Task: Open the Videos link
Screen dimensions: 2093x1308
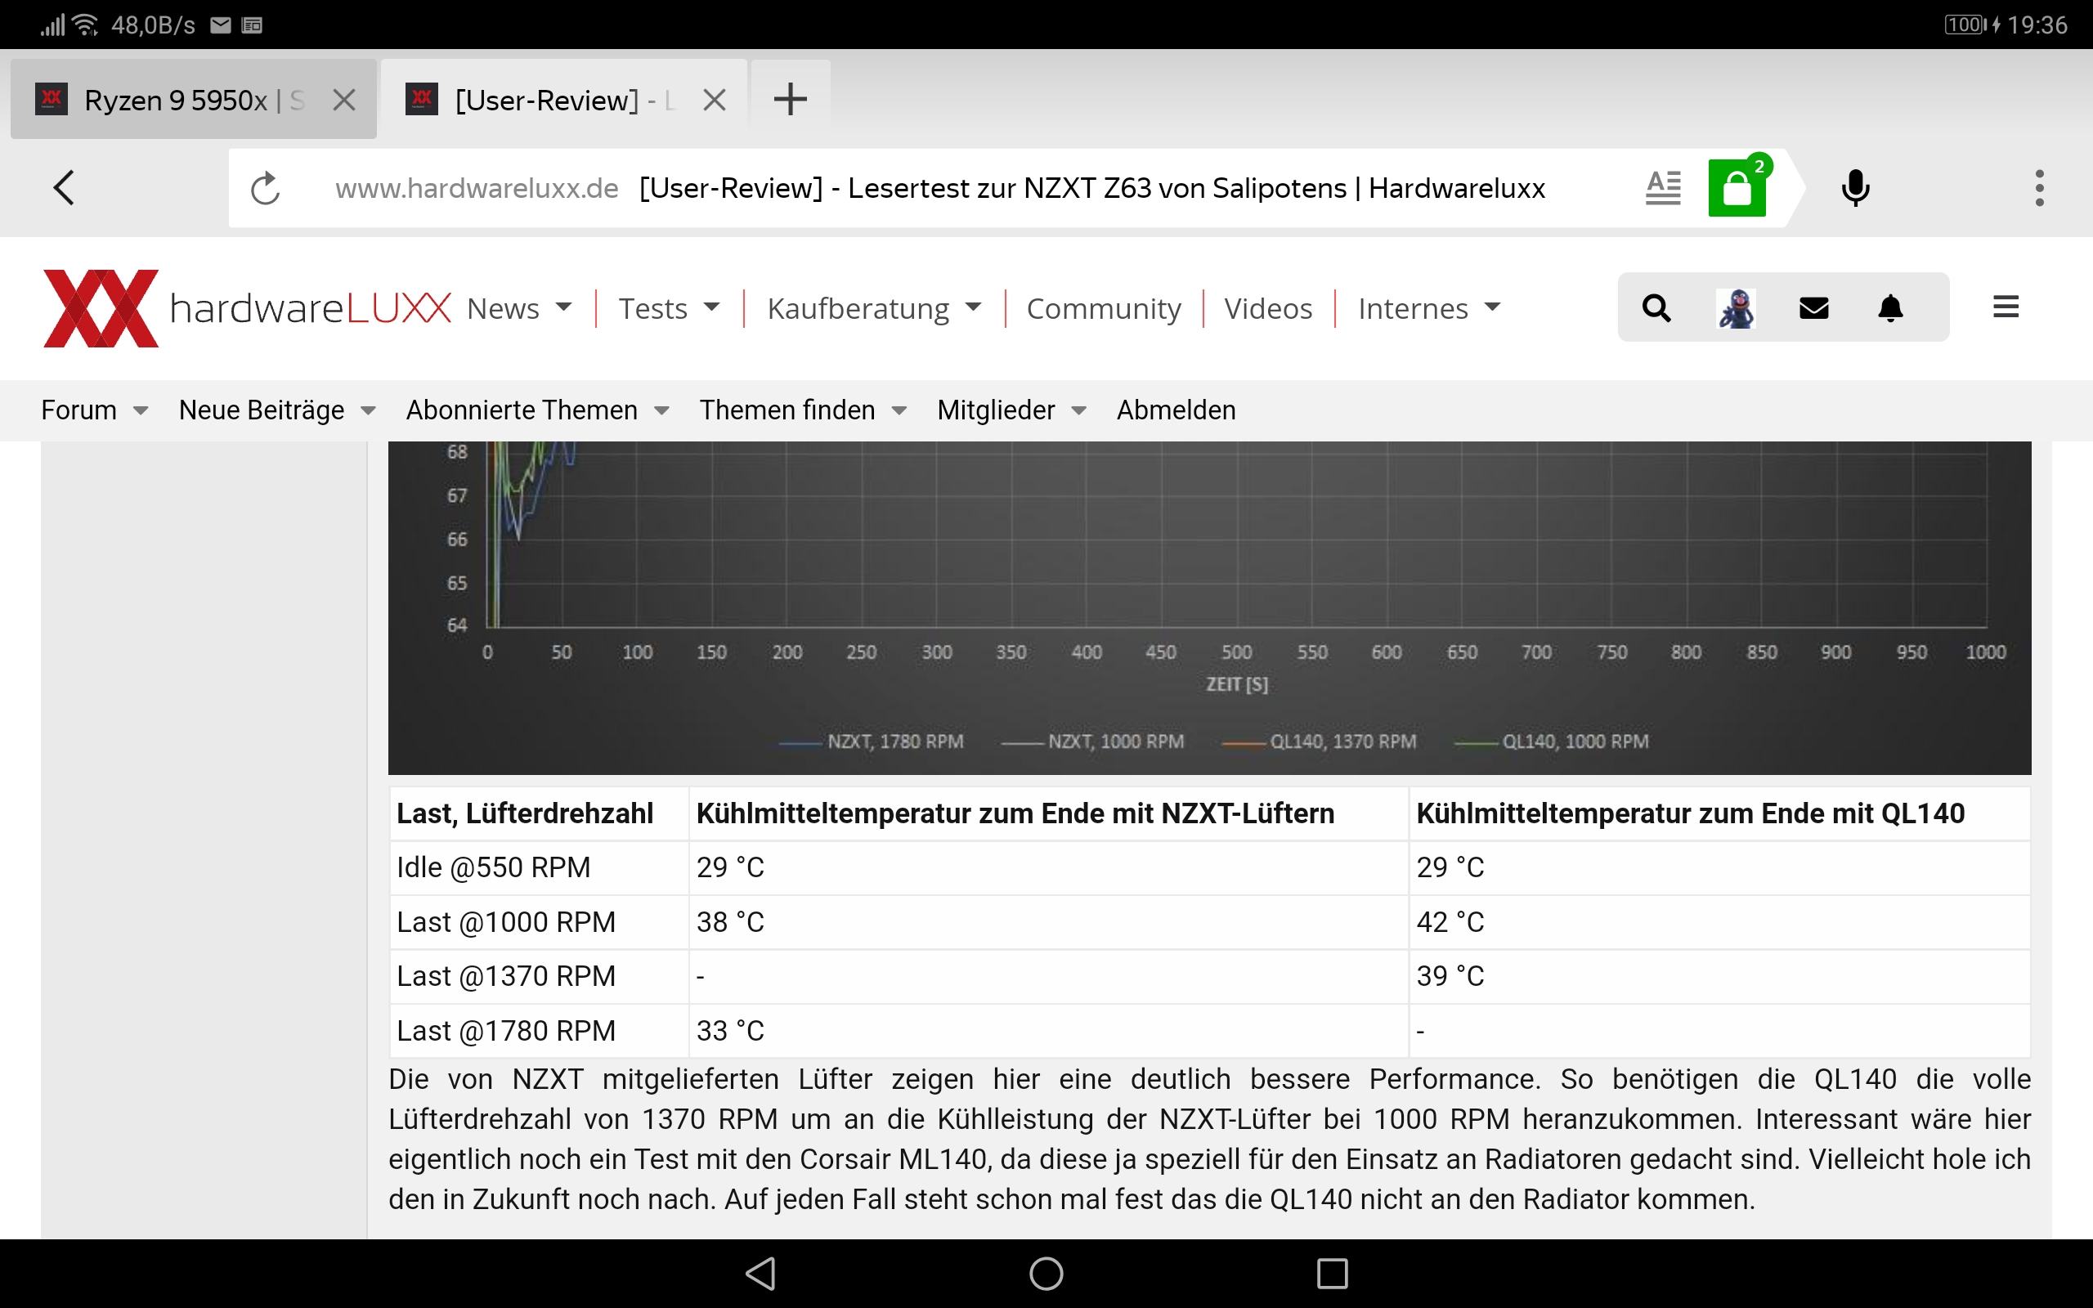Action: click(1268, 308)
